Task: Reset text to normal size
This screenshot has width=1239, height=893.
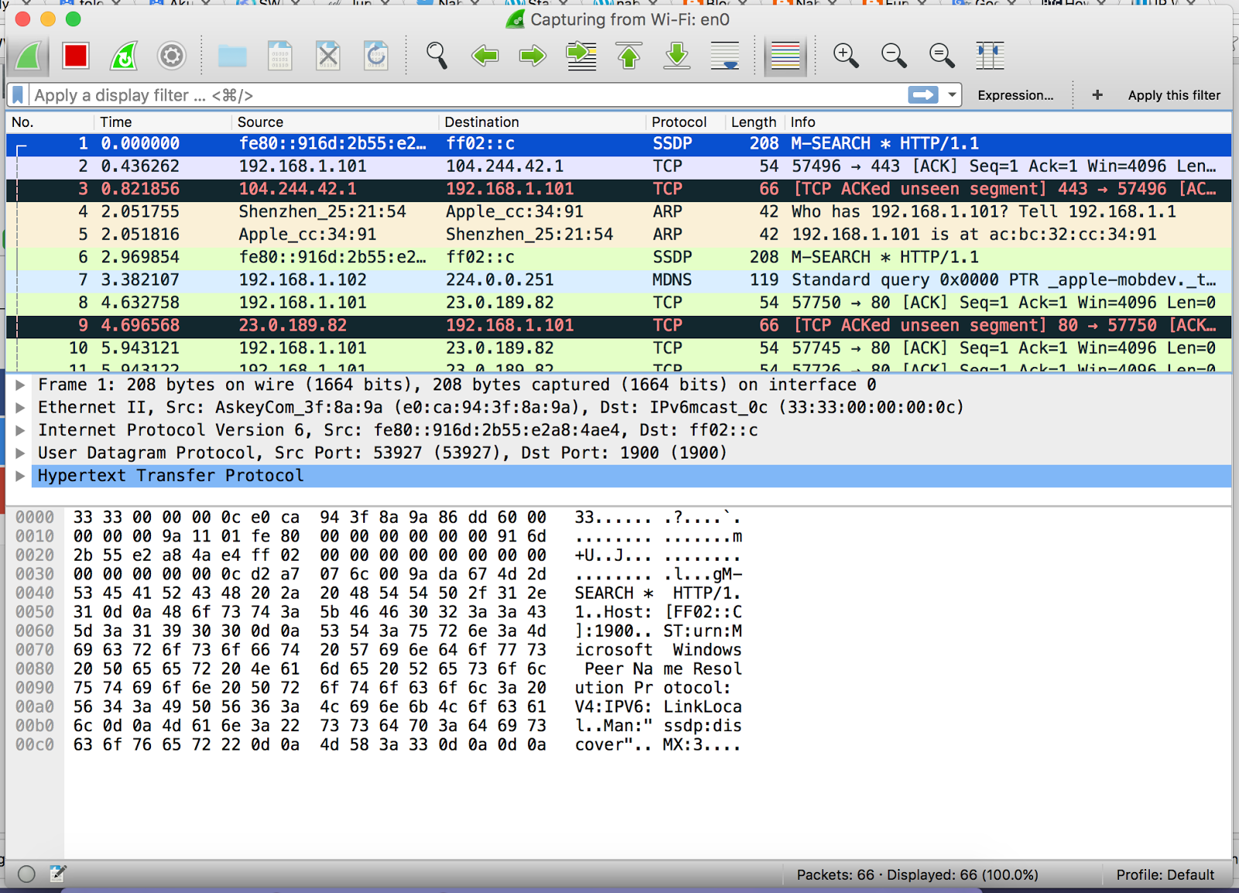Action: click(x=942, y=56)
